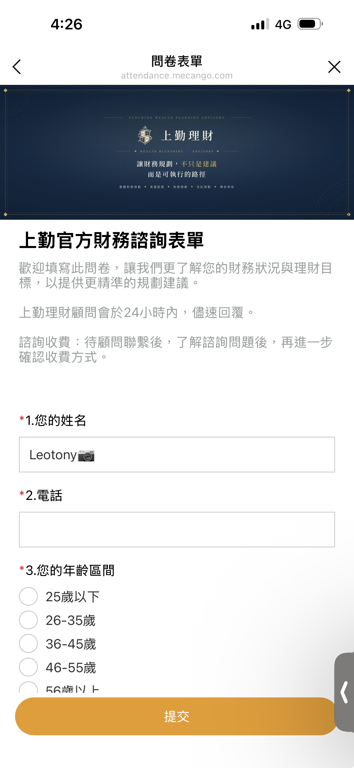This screenshot has width=354, height=768.
Task: Tap the 上勤官方財務諮詢表單 heading
Action: 111,240
